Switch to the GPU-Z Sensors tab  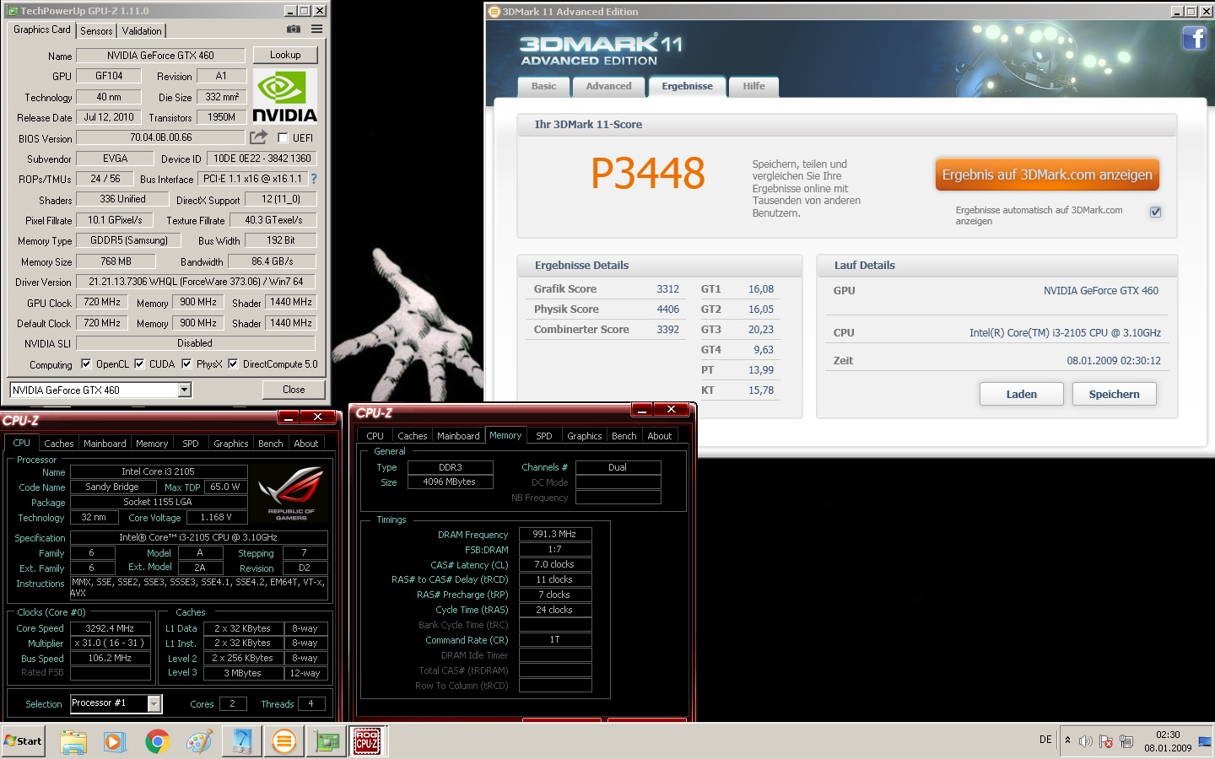pos(96,31)
